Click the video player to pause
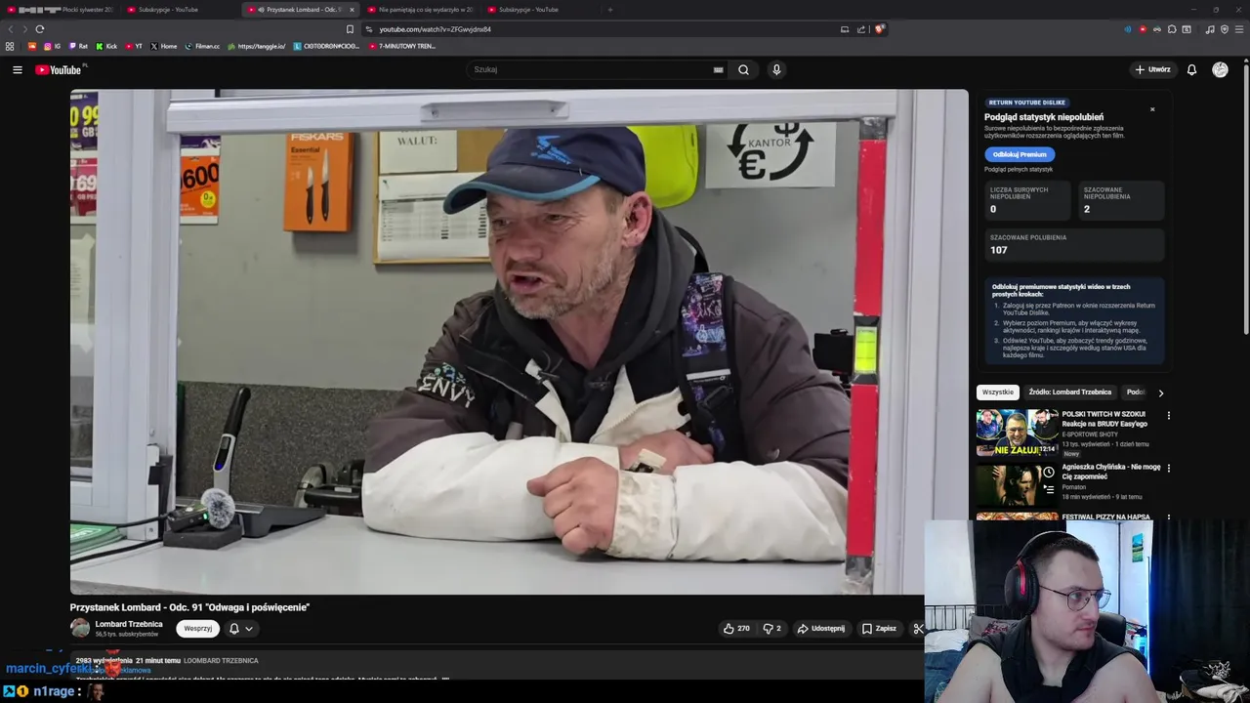 point(519,342)
